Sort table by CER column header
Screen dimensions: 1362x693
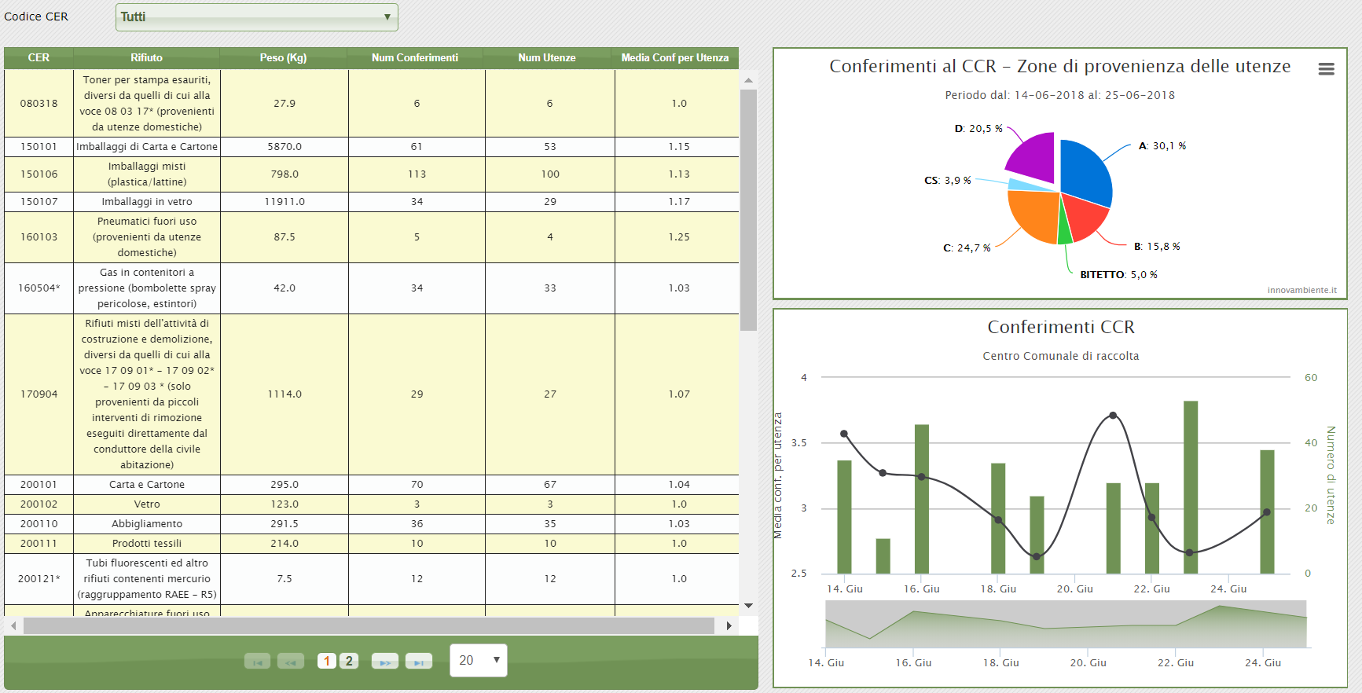[39, 57]
